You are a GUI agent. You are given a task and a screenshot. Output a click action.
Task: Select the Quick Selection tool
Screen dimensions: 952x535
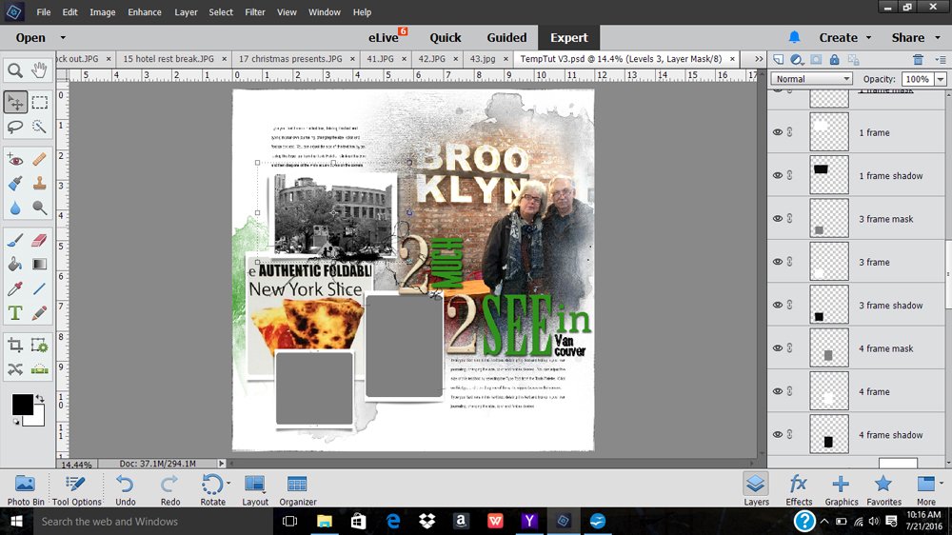[x=39, y=127]
